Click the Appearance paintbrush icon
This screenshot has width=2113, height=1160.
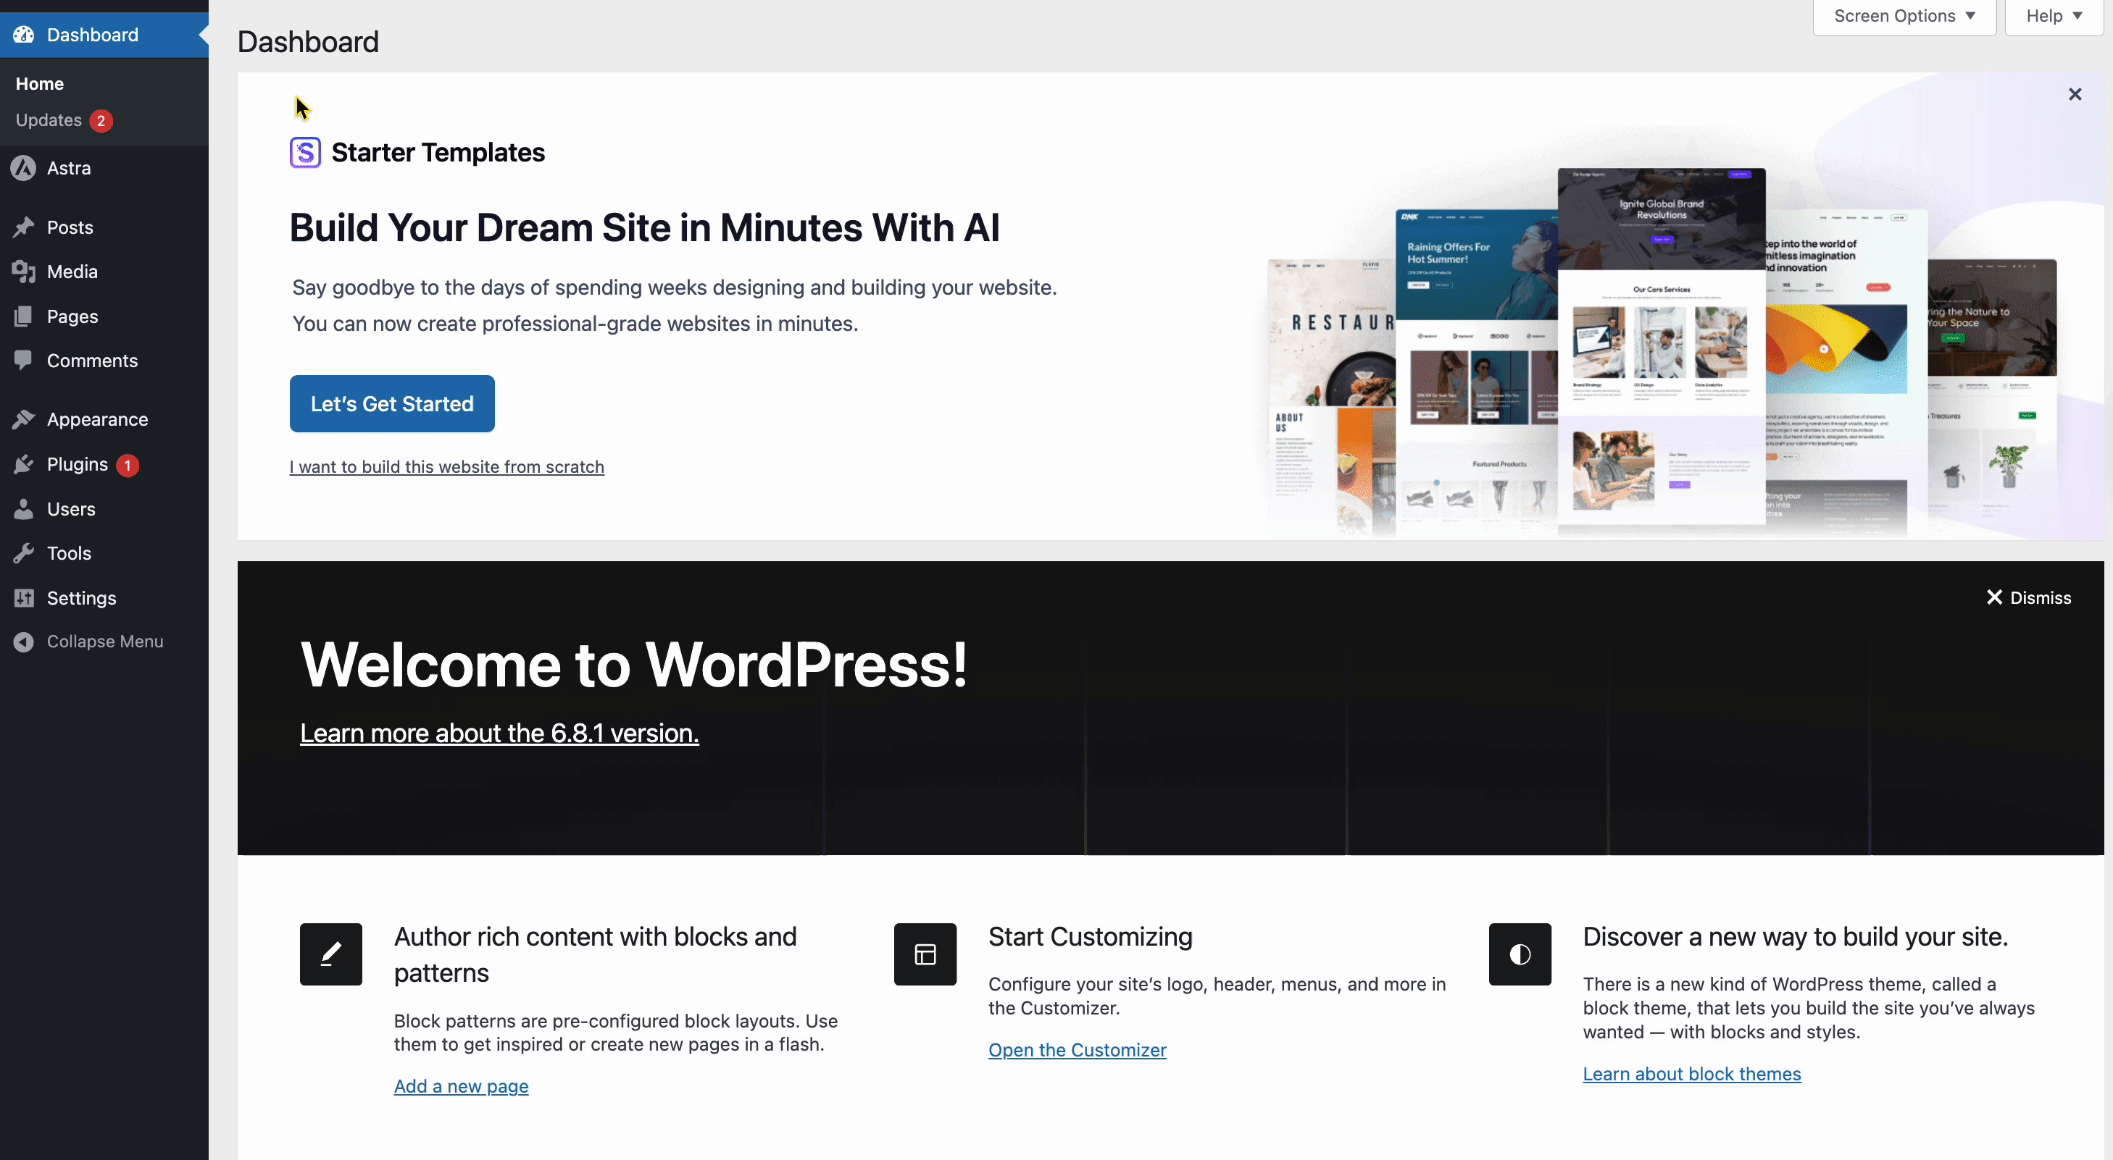point(23,420)
